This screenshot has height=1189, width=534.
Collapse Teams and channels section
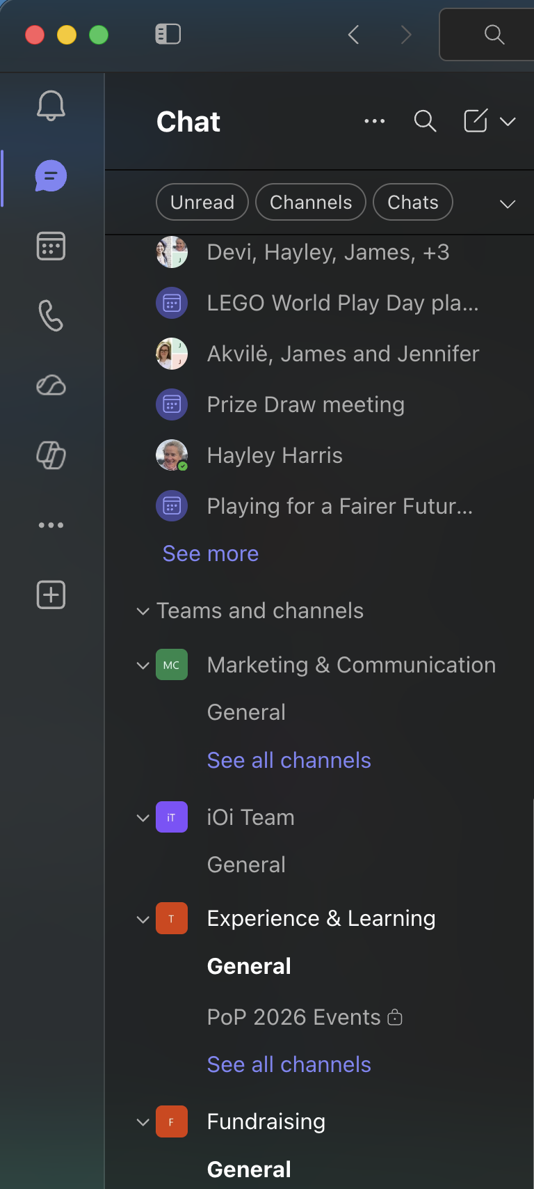tap(143, 611)
